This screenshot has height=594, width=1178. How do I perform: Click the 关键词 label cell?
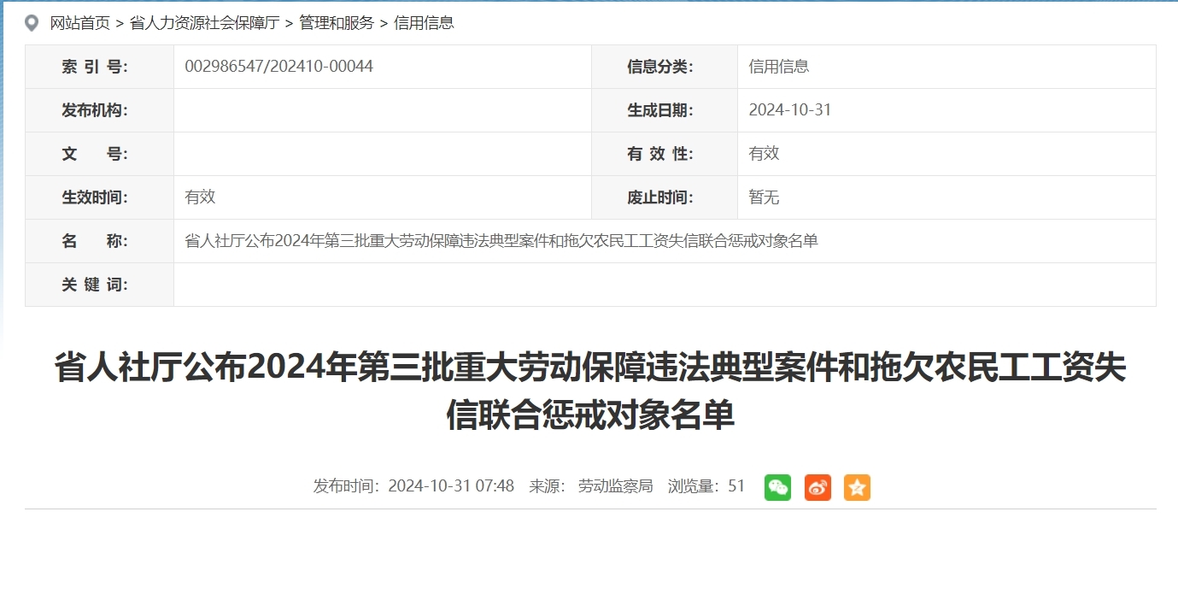(x=99, y=285)
